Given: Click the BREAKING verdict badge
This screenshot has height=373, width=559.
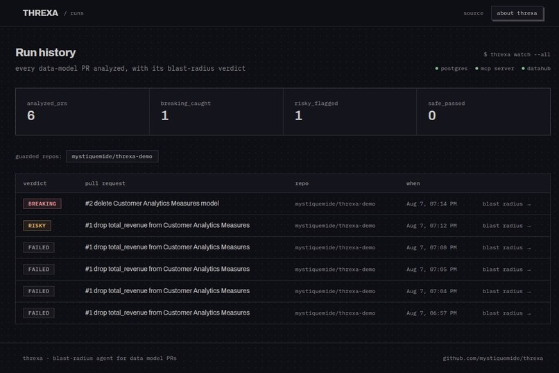Looking at the screenshot, I should click(x=42, y=204).
